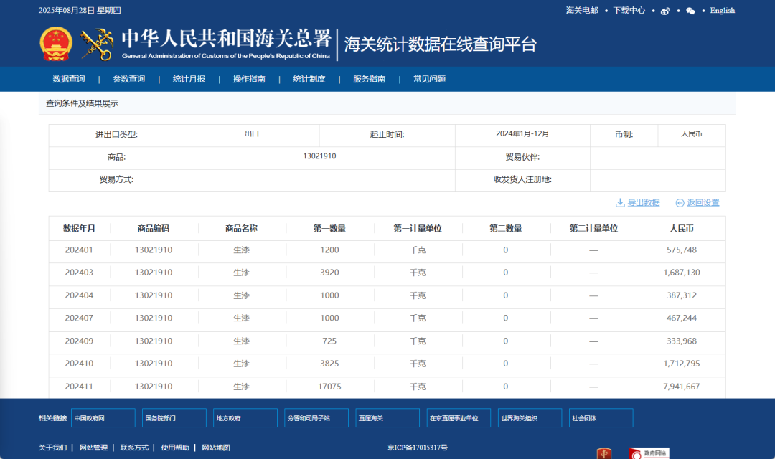Click the red government website badge in footer

click(x=649, y=453)
